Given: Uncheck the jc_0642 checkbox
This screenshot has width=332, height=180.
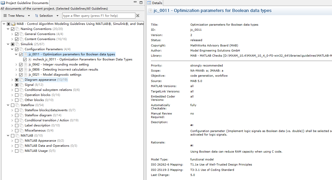Looking at the screenshot, I should pyautogui.click(x=21, y=64).
